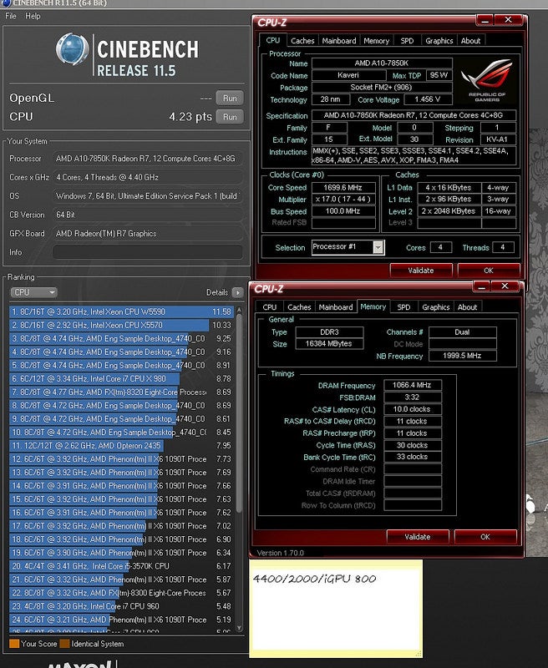Screen dimensions: 548x668
Task: Open the CPU ranking type dropdown
Action: 33,293
